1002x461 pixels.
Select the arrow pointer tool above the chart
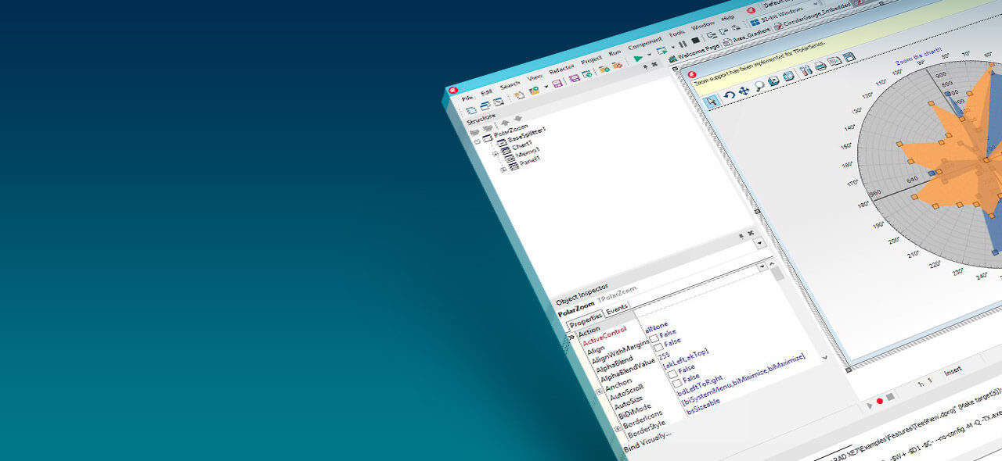(x=712, y=102)
